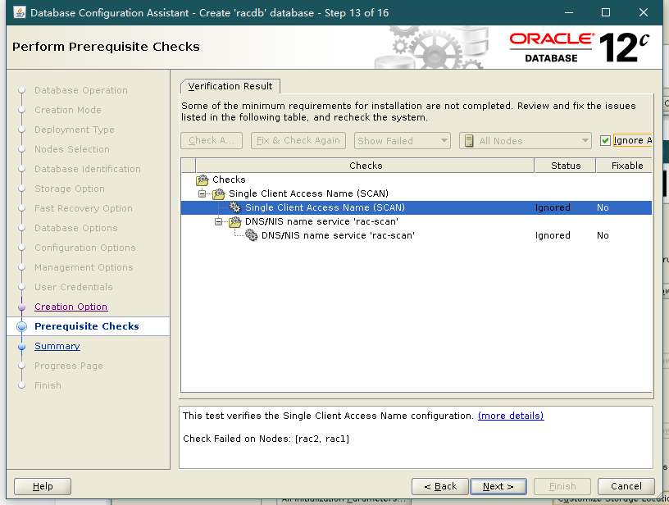The image size is (669, 505).
Task: Open the Show Failed dropdown
Action: click(403, 141)
